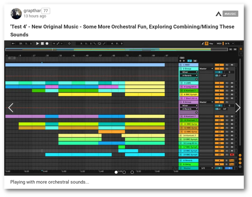Toggle the Punch-Out switch icon
This screenshot has height=197, width=252.
click(x=104, y=44)
